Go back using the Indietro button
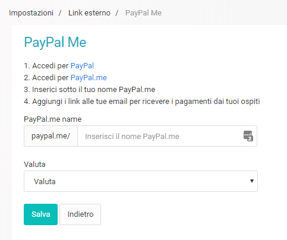This screenshot has width=287, height=240. 80,214
